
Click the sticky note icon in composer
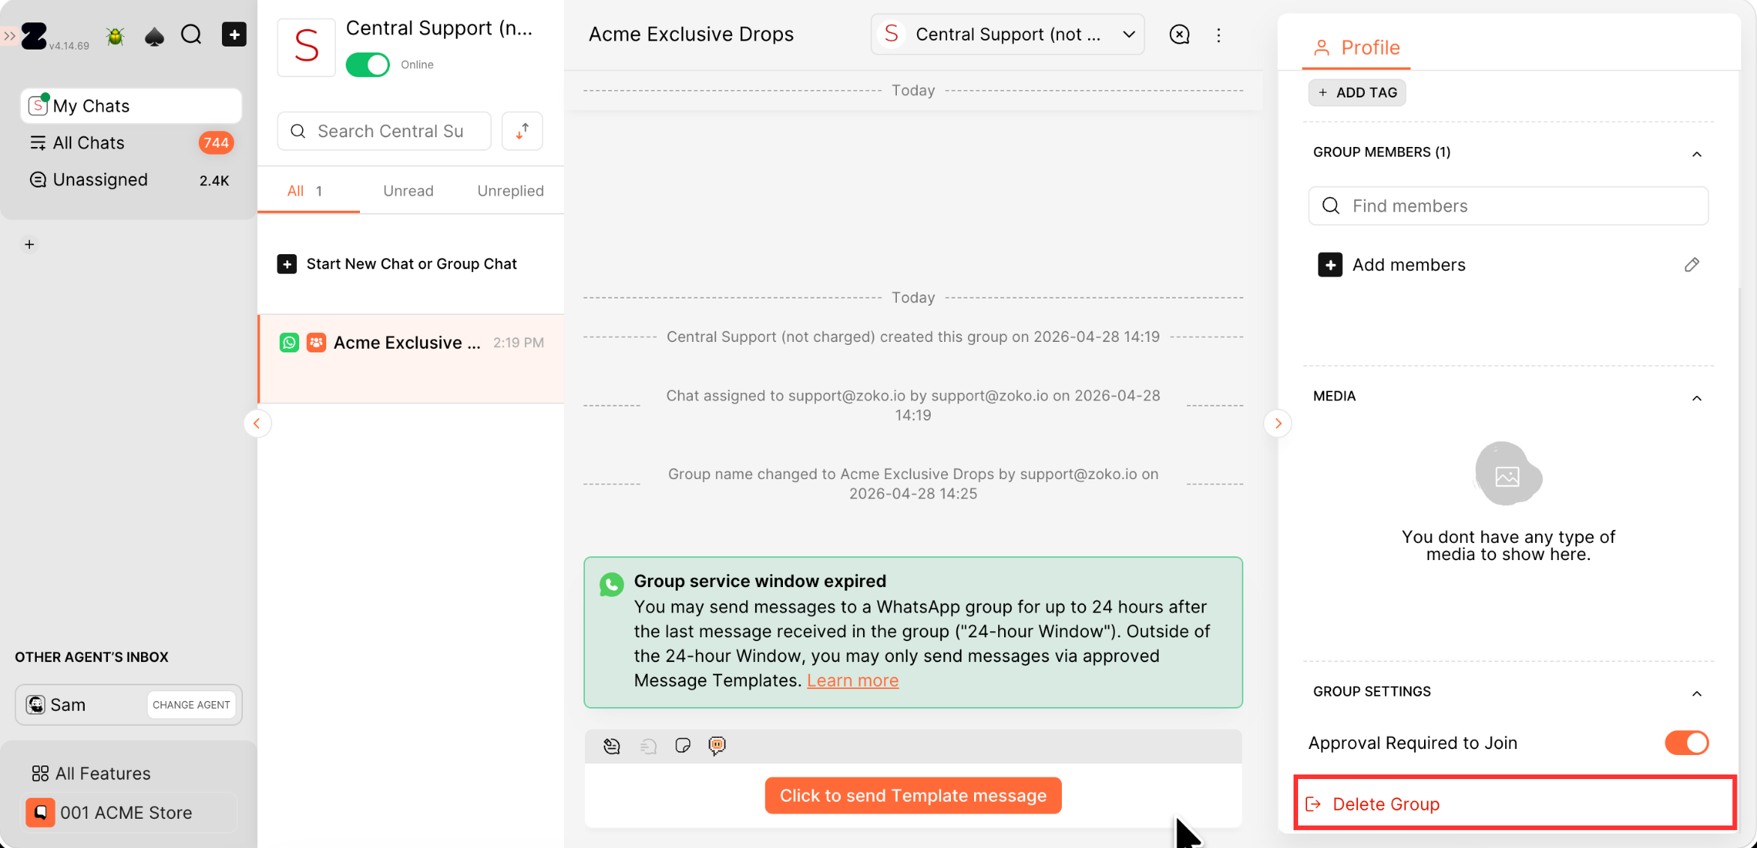(x=682, y=745)
